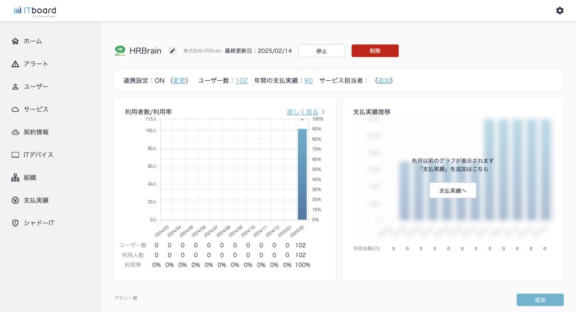Viewport: 576px width, 312px height.
Task: Click 追加 link for サービス担当者
Action: click(x=384, y=80)
